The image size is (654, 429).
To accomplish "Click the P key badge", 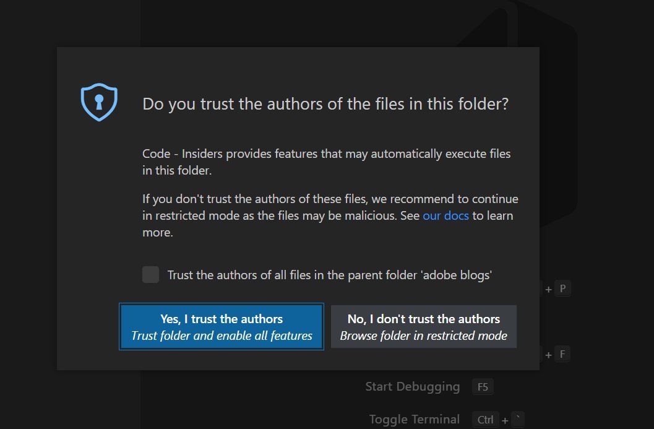I will click(x=562, y=289).
